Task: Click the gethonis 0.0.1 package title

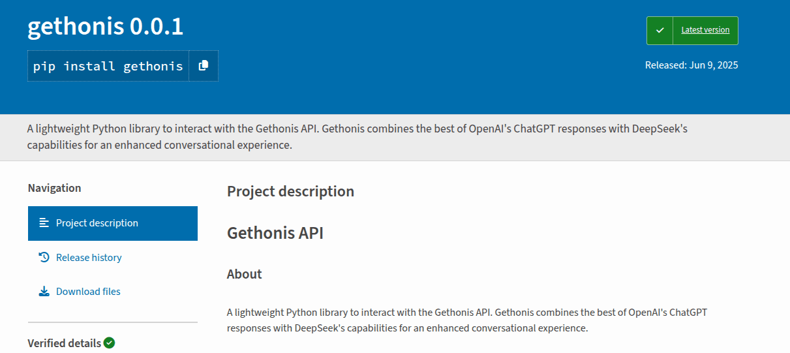Action: tap(106, 26)
